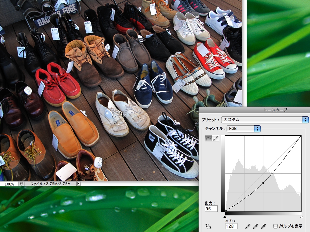The width and height of the screenshot is (310, 232).
Task: Select the filled black curve control point
Action: coord(263,183)
